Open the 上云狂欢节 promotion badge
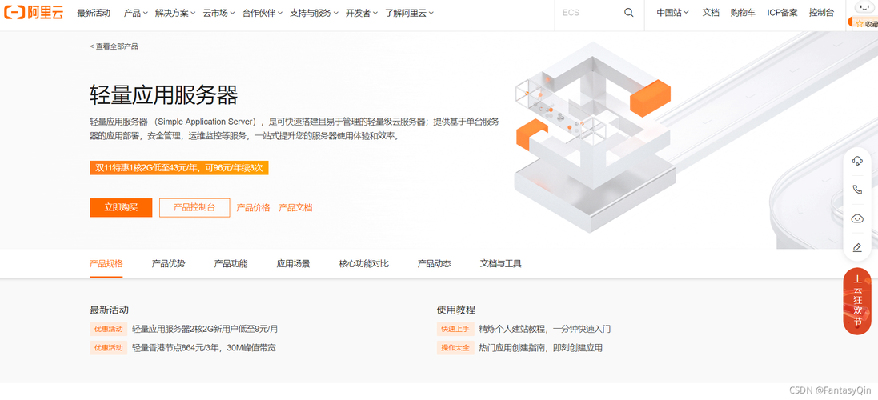The width and height of the screenshot is (878, 400). [x=857, y=301]
